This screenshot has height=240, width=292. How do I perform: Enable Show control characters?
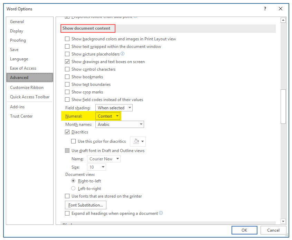coord(67,69)
